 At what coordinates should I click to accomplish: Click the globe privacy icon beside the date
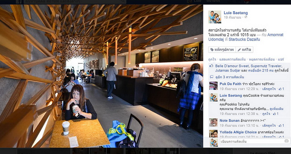(246, 17)
